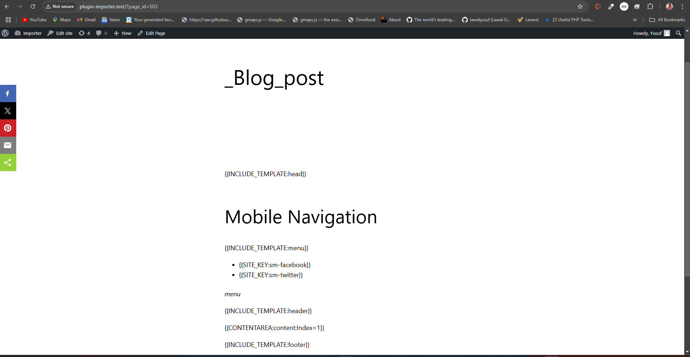Open the Chrome extensions puzzle icon
690x357 pixels.
coord(650,6)
